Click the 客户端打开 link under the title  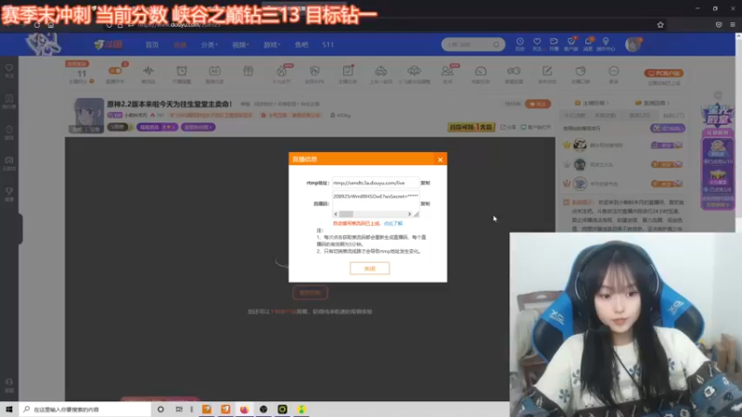click(536, 127)
